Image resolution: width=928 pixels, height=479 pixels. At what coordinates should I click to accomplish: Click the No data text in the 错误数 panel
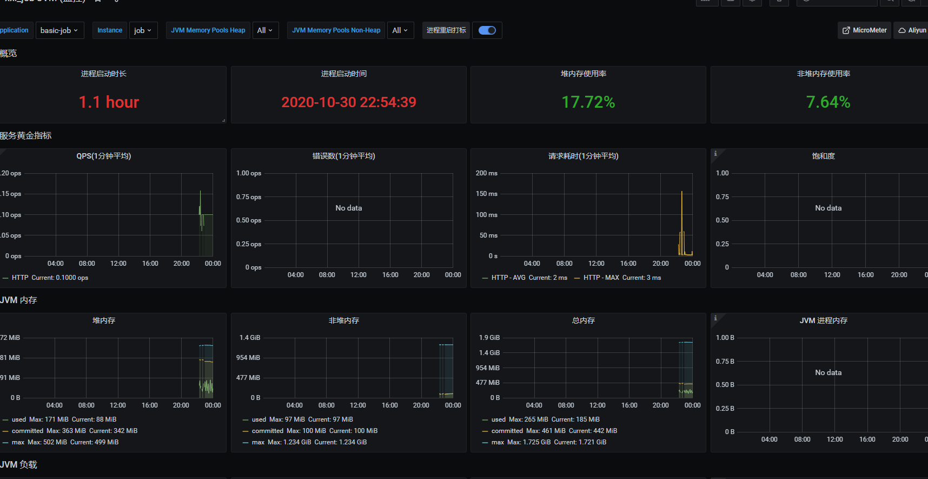(349, 208)
